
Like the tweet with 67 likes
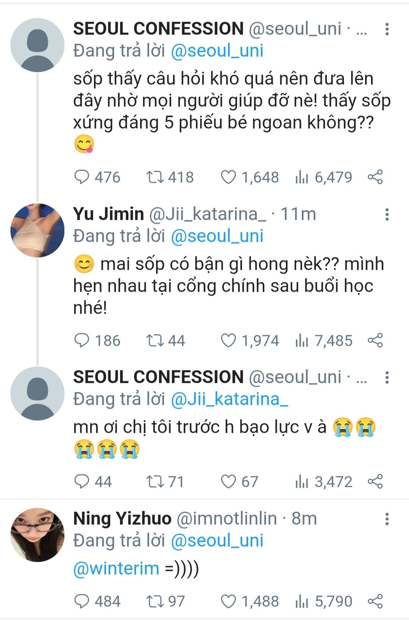[228, 482]
